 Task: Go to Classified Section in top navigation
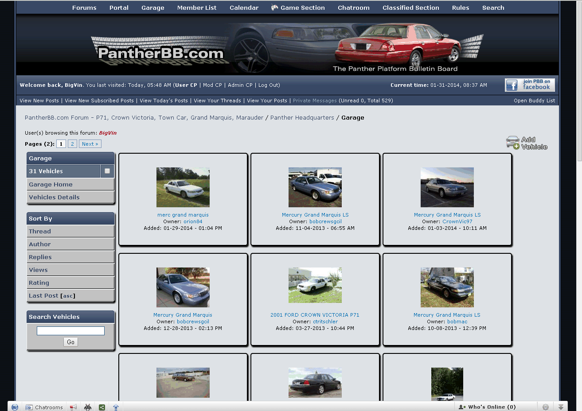410,8
